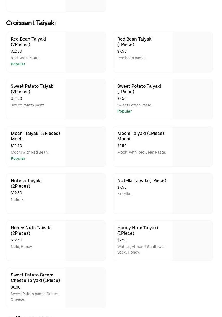Click the Croissant Taiyaki section heading

31,23
